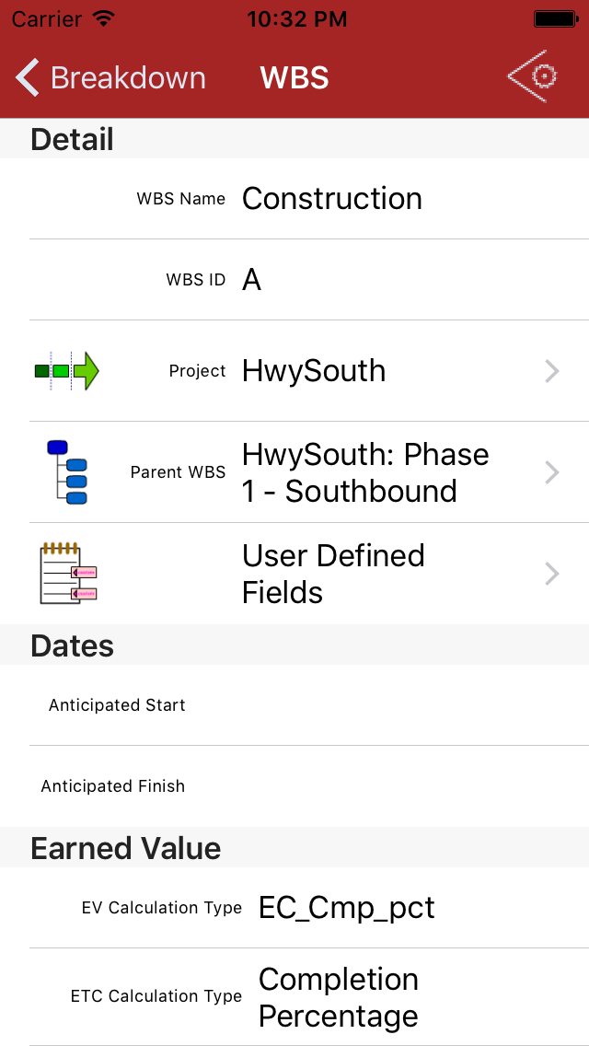
Task: Tap the eye-shaped view icon in header
Action: pos(534,76)
